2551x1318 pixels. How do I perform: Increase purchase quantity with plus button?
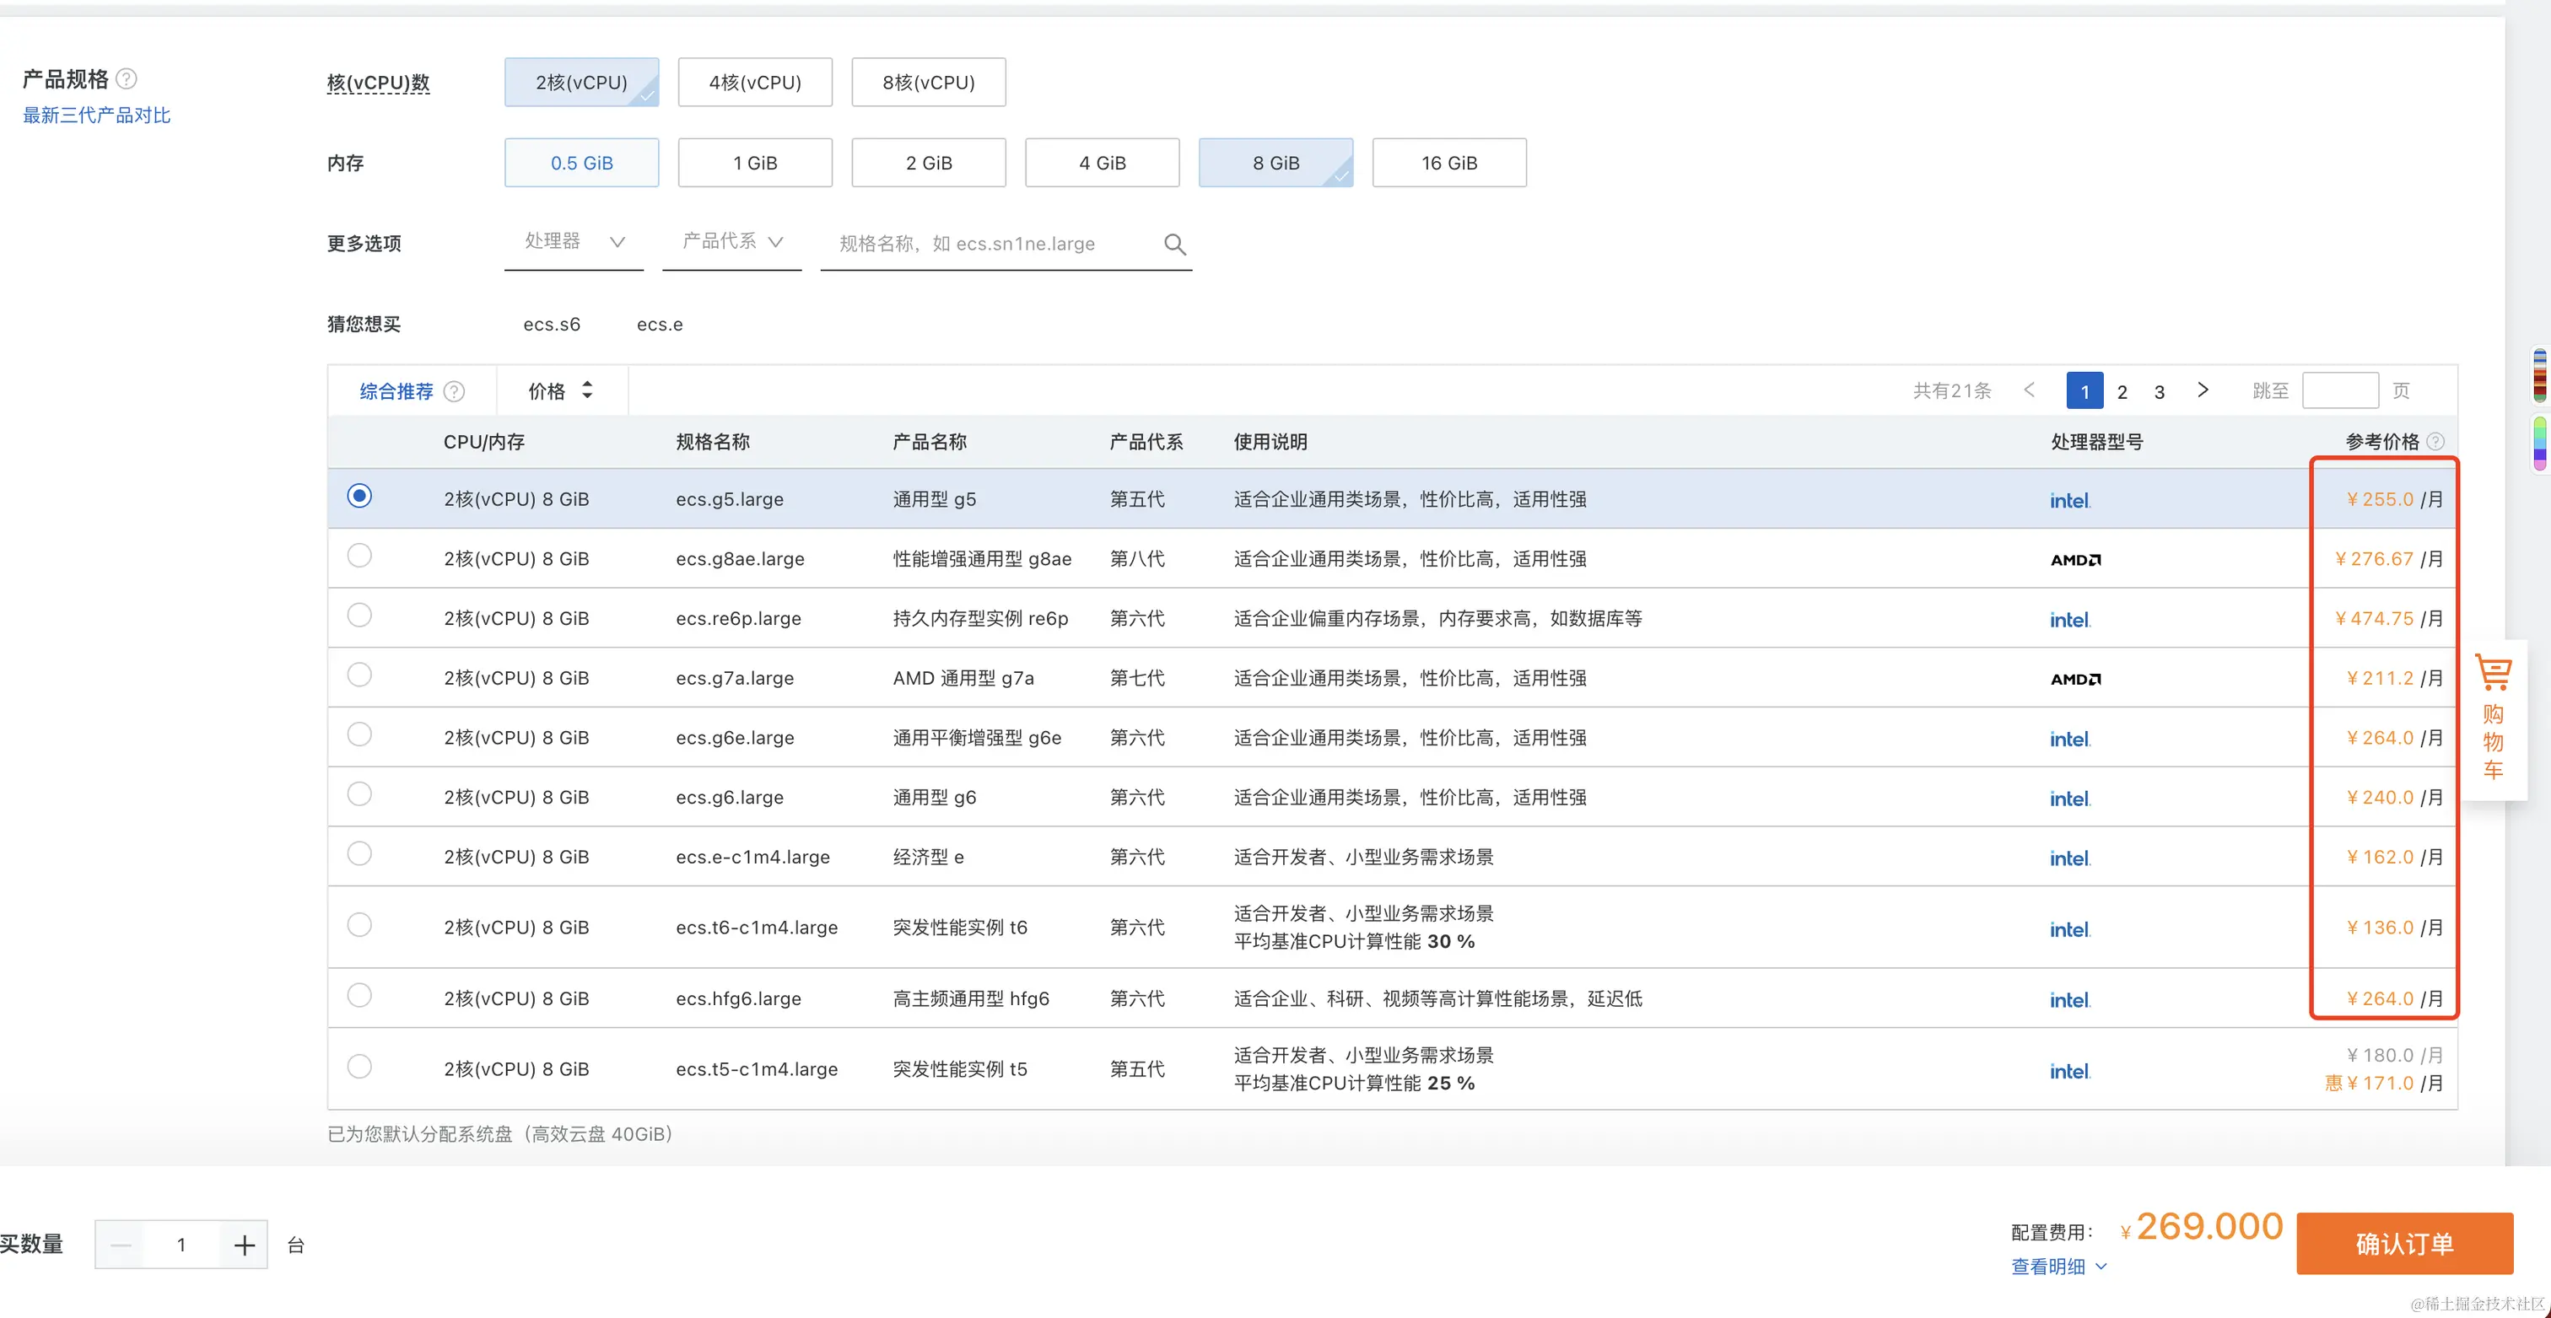pos(245,1245)
